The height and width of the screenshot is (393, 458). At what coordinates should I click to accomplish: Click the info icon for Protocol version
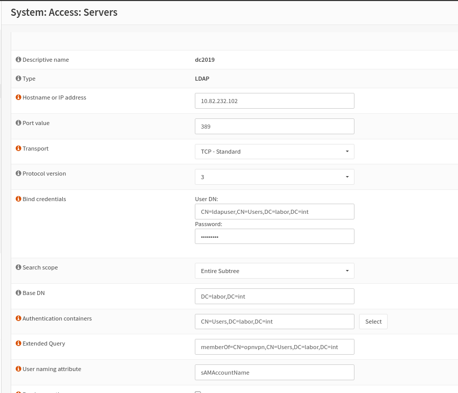[x=18, y=173]
